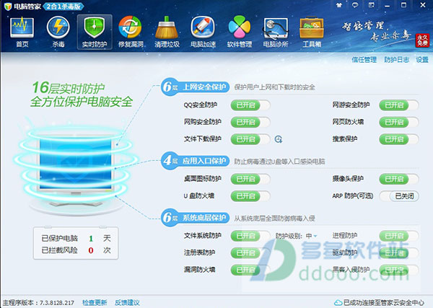
Task: Click the 系统底层保护 section header
Action: 195,218
